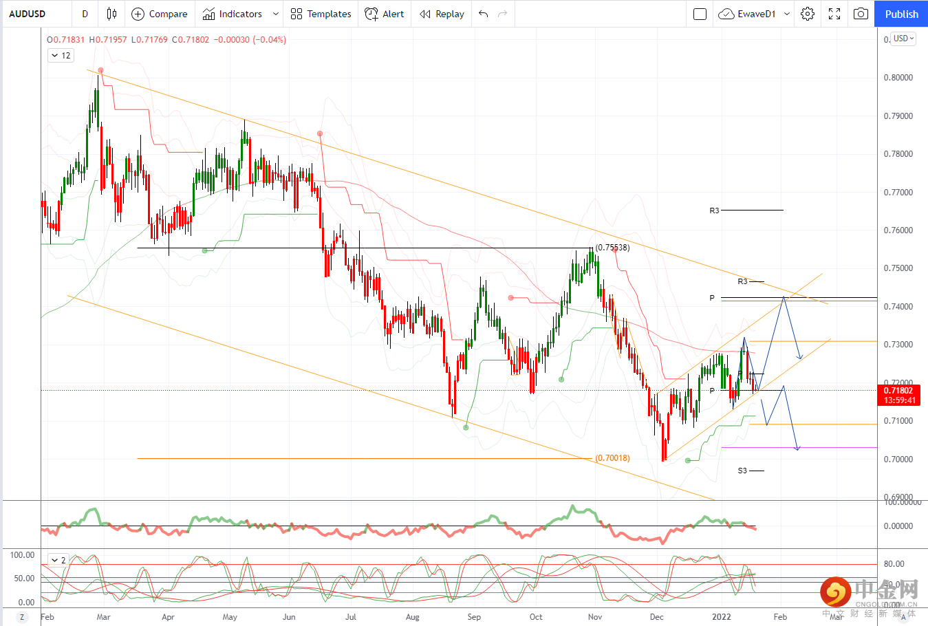The width and height of the screenshot is (928, 626).
Task: Open the indicator Templates menu
Action: point(321,14)
